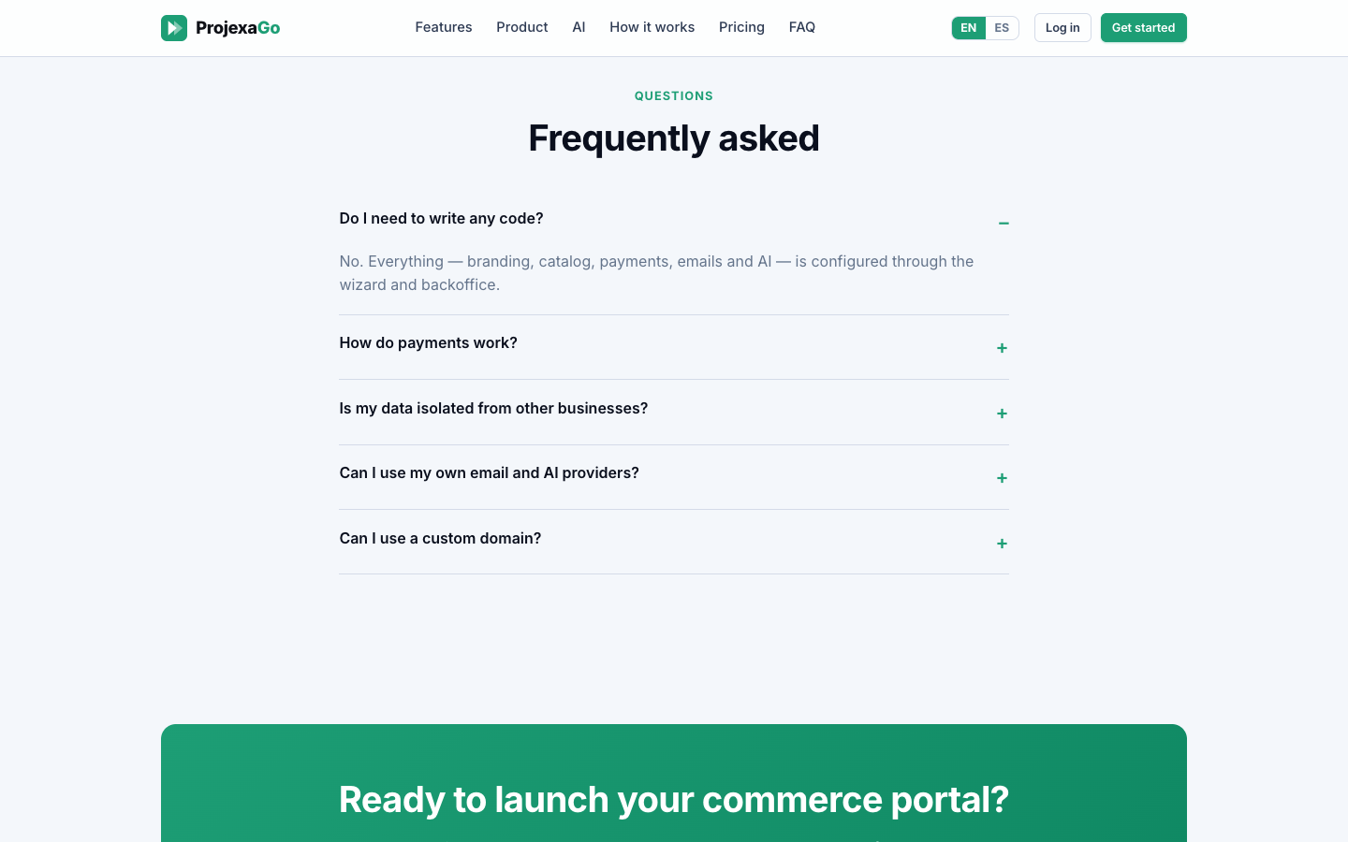Open the ProjexaGo brand name link

(x=238, y=28)
